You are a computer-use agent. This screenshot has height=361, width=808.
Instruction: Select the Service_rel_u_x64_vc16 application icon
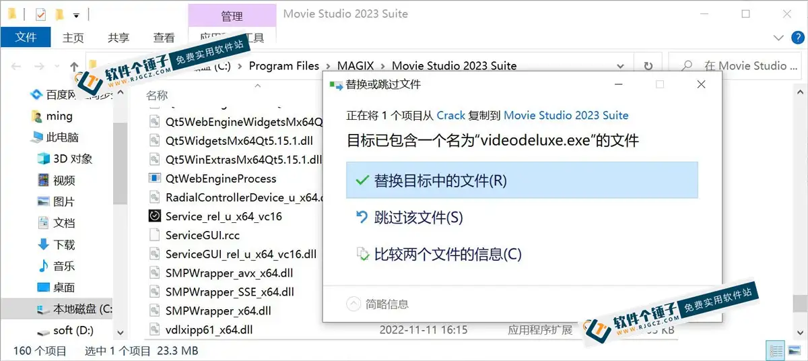click(x=155, y=216)
